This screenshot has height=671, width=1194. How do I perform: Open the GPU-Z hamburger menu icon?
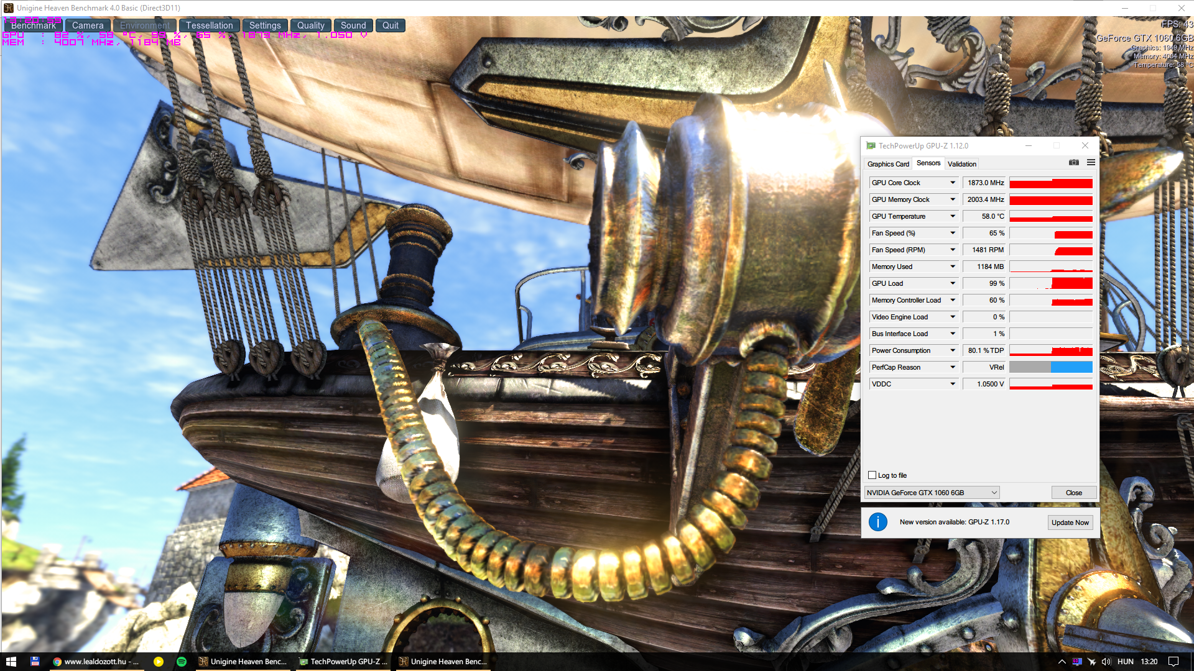pyautogui.click(x=1091, y=163)
